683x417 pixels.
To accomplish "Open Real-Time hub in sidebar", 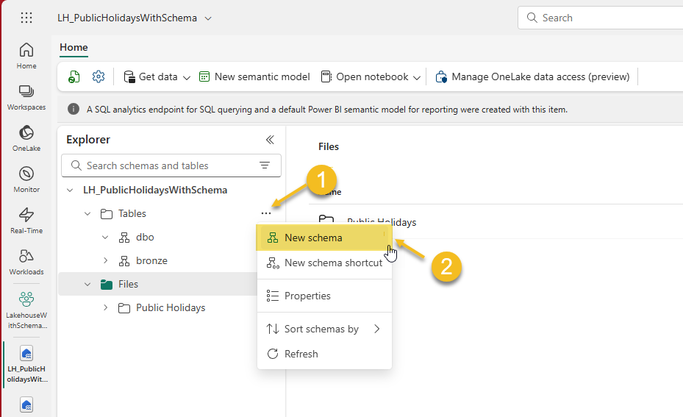I will pyautogui.click(x=26, y=221).
